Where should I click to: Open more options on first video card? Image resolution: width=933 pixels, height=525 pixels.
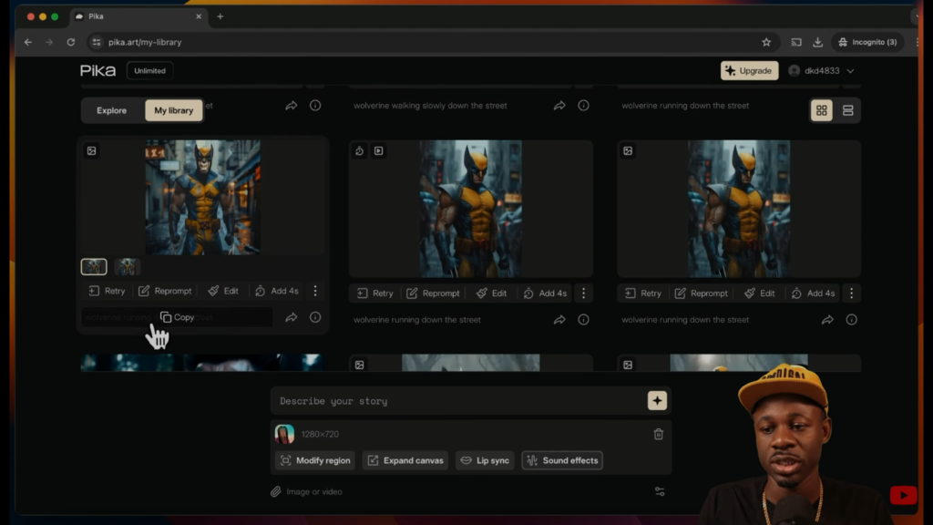(315, 291)
